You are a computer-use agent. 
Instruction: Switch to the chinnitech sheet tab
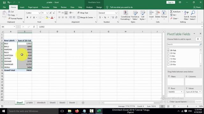pos(41,103)
